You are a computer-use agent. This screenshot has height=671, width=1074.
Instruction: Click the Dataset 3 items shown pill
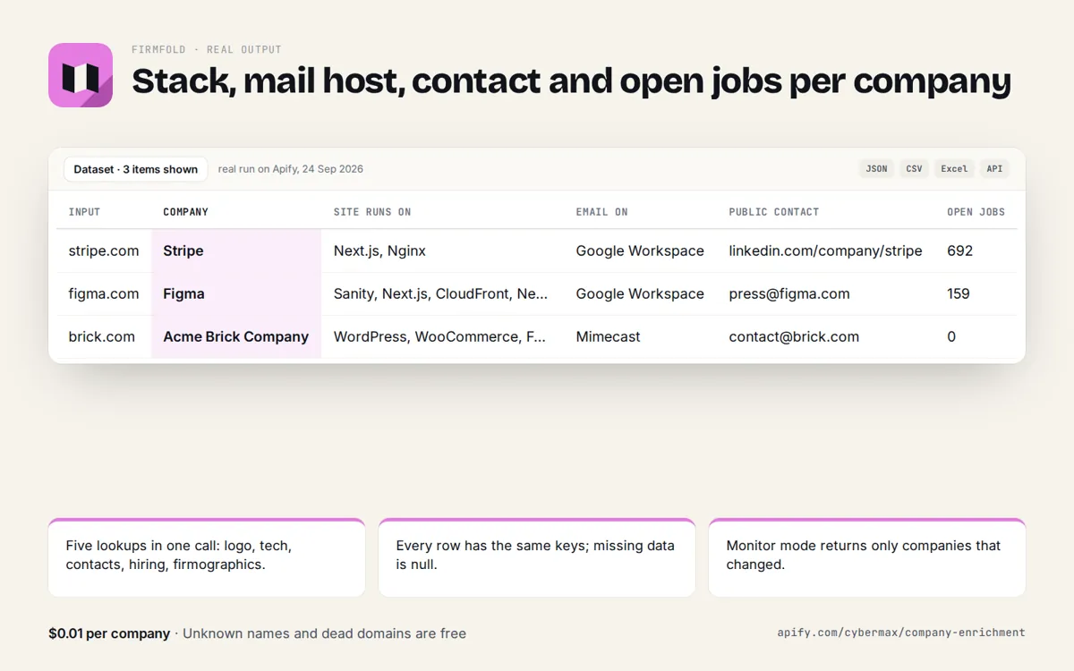coord(136,169)
